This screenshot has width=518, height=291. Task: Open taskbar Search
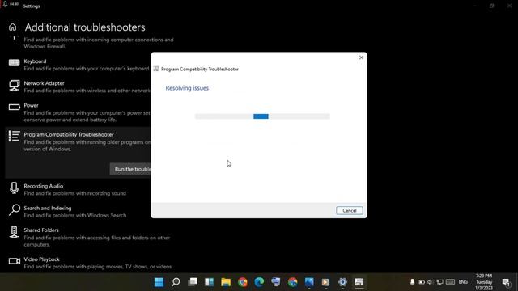pos(176,282)
